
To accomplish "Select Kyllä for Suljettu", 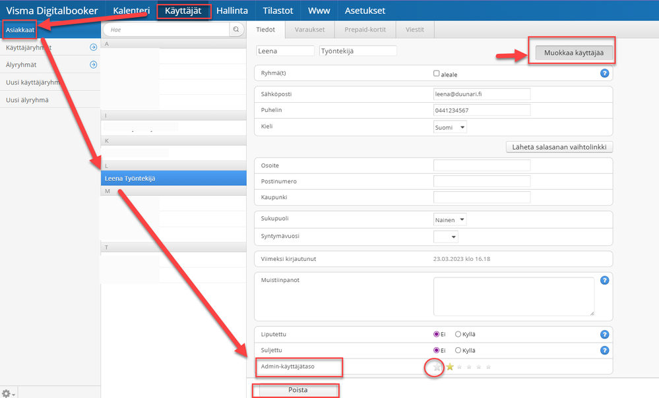I will pyautogui.click(x=458, y=350).
